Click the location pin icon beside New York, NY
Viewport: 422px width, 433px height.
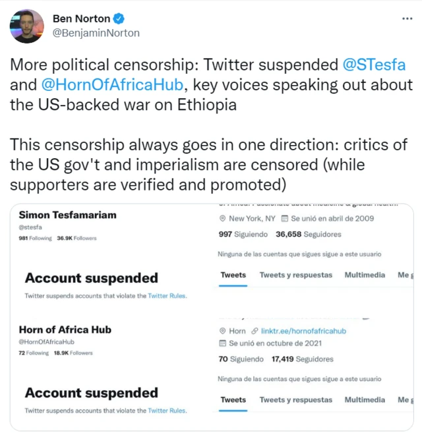click(222, 218)
